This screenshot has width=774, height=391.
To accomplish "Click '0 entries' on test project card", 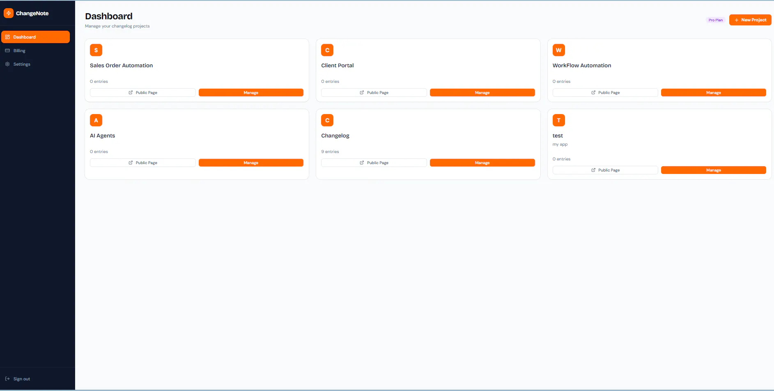I will click(561, 159).
